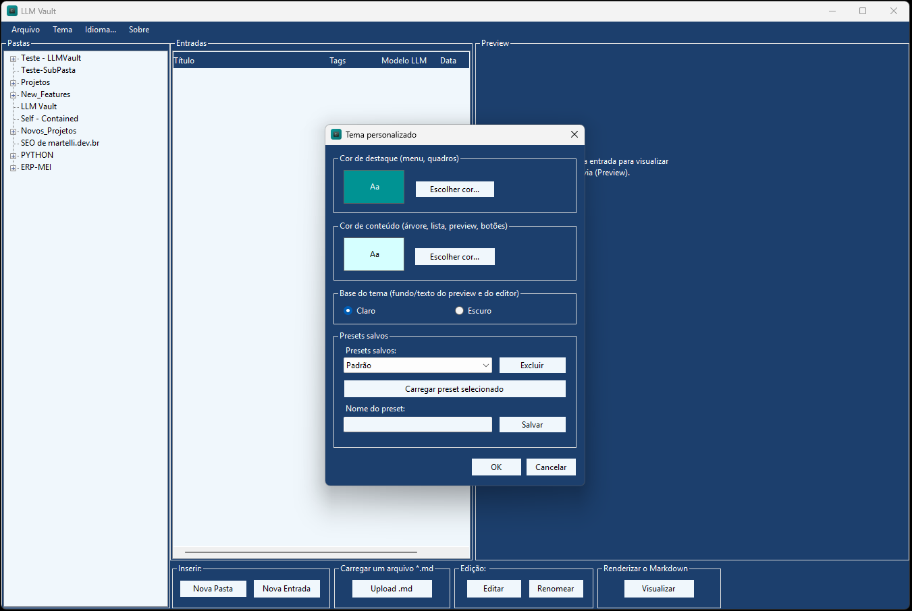Click the dialog's Tema personalizado icon
The width and height of the screenshot is (912, 611).
coord(336,134)
